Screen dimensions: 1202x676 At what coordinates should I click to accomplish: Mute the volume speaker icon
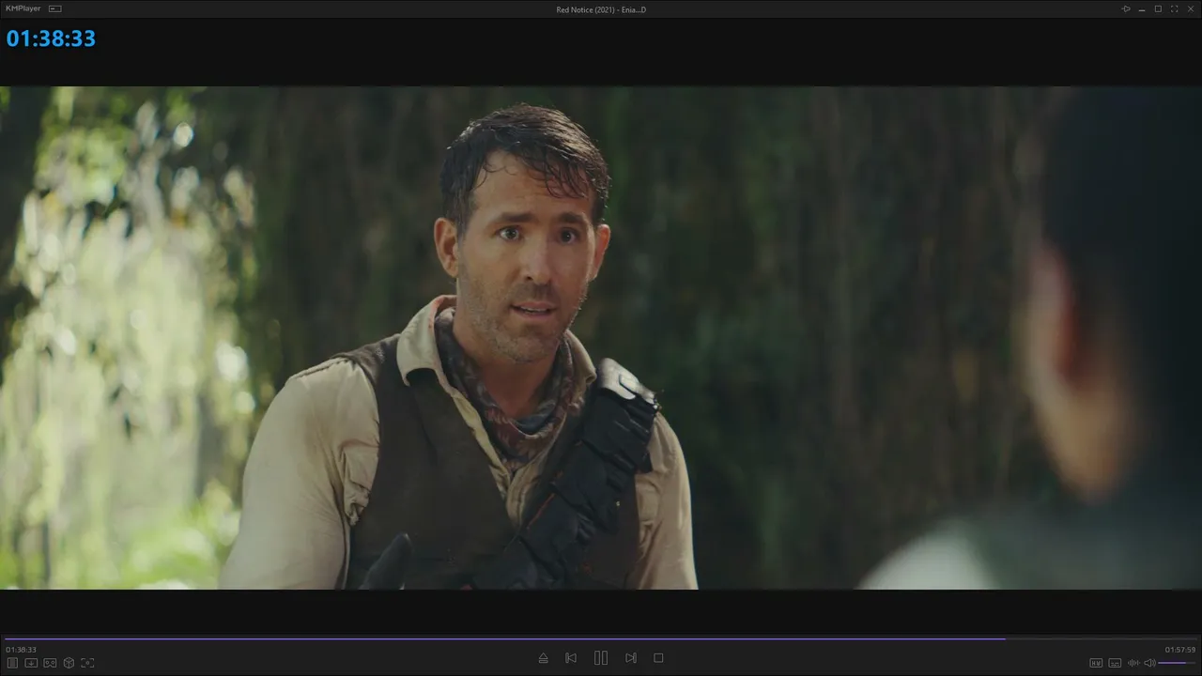pyautogui.click(x=1149, y=663)
